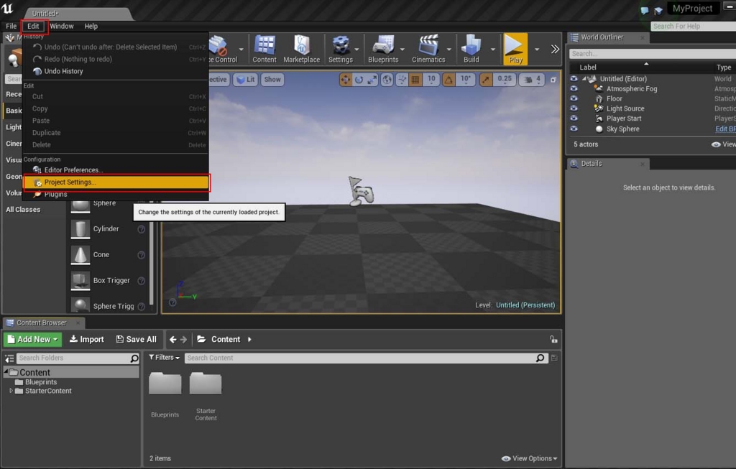Open camera speed setting 4

tap(533, 79)
